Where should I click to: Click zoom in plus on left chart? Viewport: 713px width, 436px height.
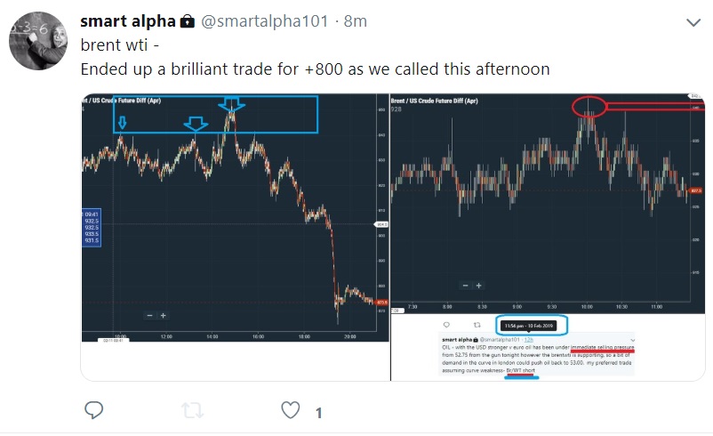click(163, 315)
